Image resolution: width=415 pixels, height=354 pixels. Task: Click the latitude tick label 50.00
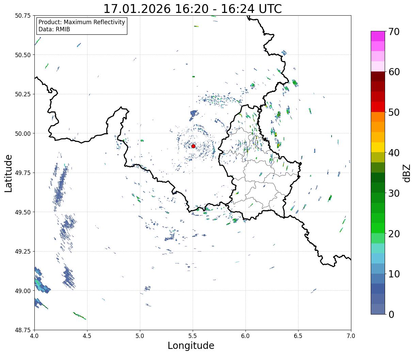point(22,133)
